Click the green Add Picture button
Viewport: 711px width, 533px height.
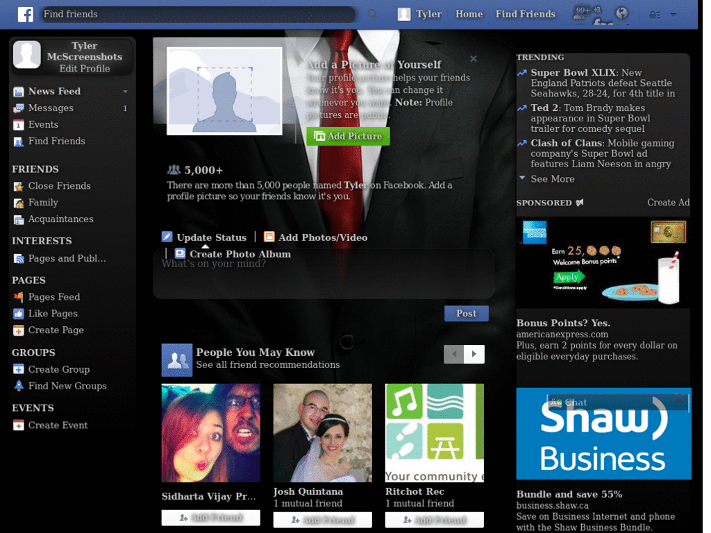click(348, 137)
